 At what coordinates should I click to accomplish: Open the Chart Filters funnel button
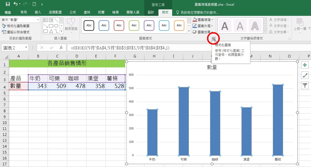coord(305,85)
